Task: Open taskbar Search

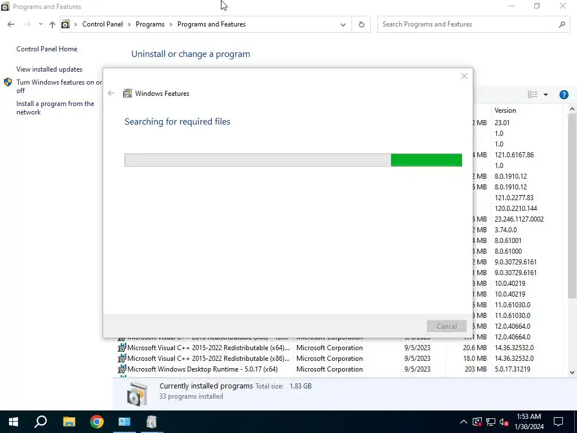Action: [x=41, y=422]
